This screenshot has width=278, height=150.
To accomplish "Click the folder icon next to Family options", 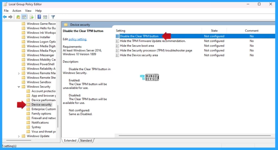I will click(28, 114).
